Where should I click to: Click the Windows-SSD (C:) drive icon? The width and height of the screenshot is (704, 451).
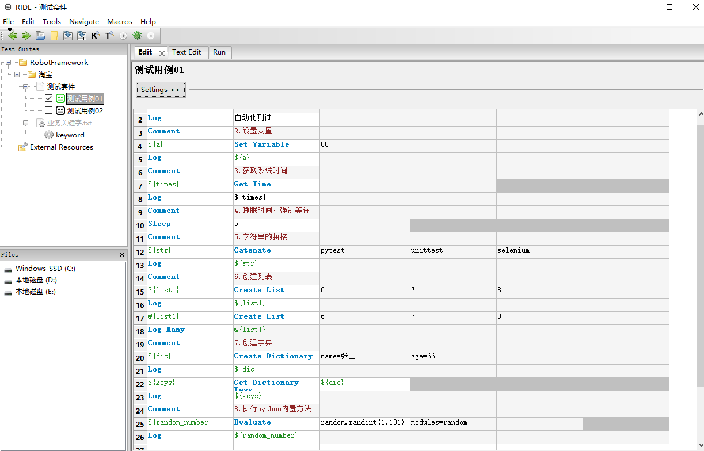pyautogui.click(x=8, y=269)
